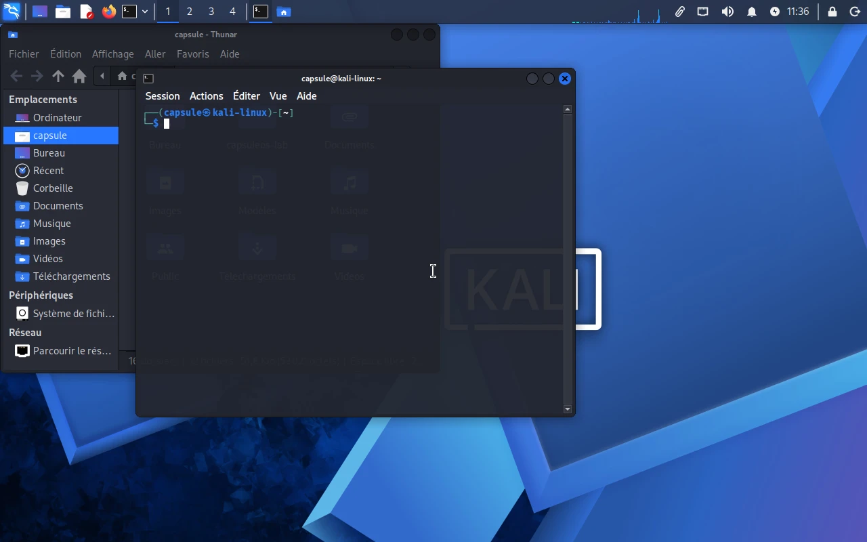867x542 pixels.
Task: Launch Firefox from the top panel
Action: [x=109, y=12]
